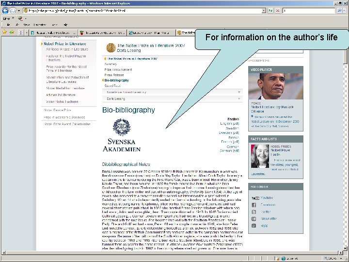This screenshot has width=349, height=262.
Task: Click the Newsletter icon under Follow Us
Action: click(x=254, y=219)
